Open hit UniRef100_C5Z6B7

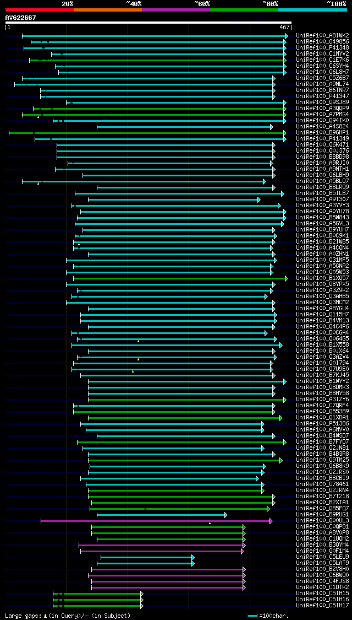pos(322,78)
